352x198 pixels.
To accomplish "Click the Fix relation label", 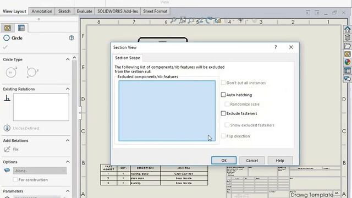I will click(x=16, y=149).
